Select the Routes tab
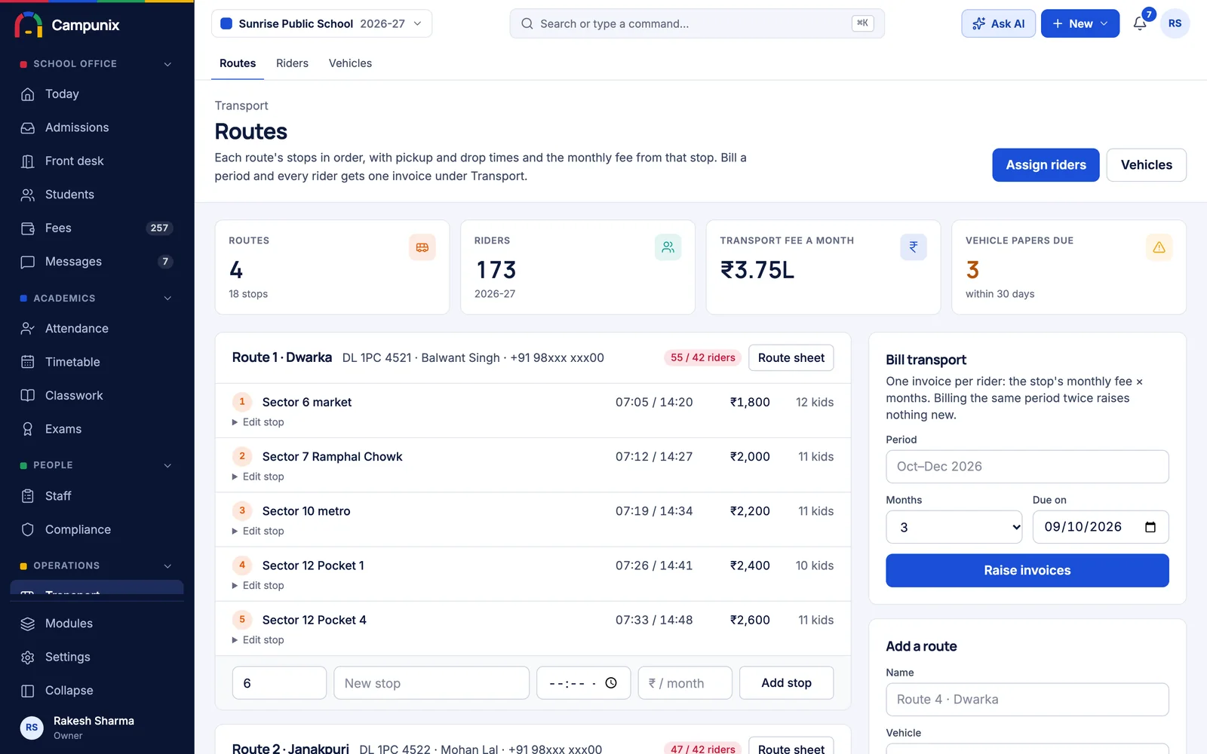This screenshot has height=754, width=1207. point(238,63)
